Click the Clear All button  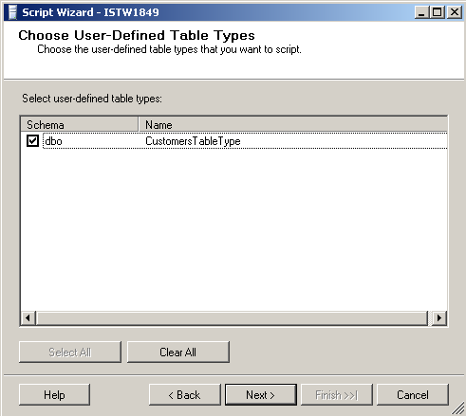coord(178,352)
